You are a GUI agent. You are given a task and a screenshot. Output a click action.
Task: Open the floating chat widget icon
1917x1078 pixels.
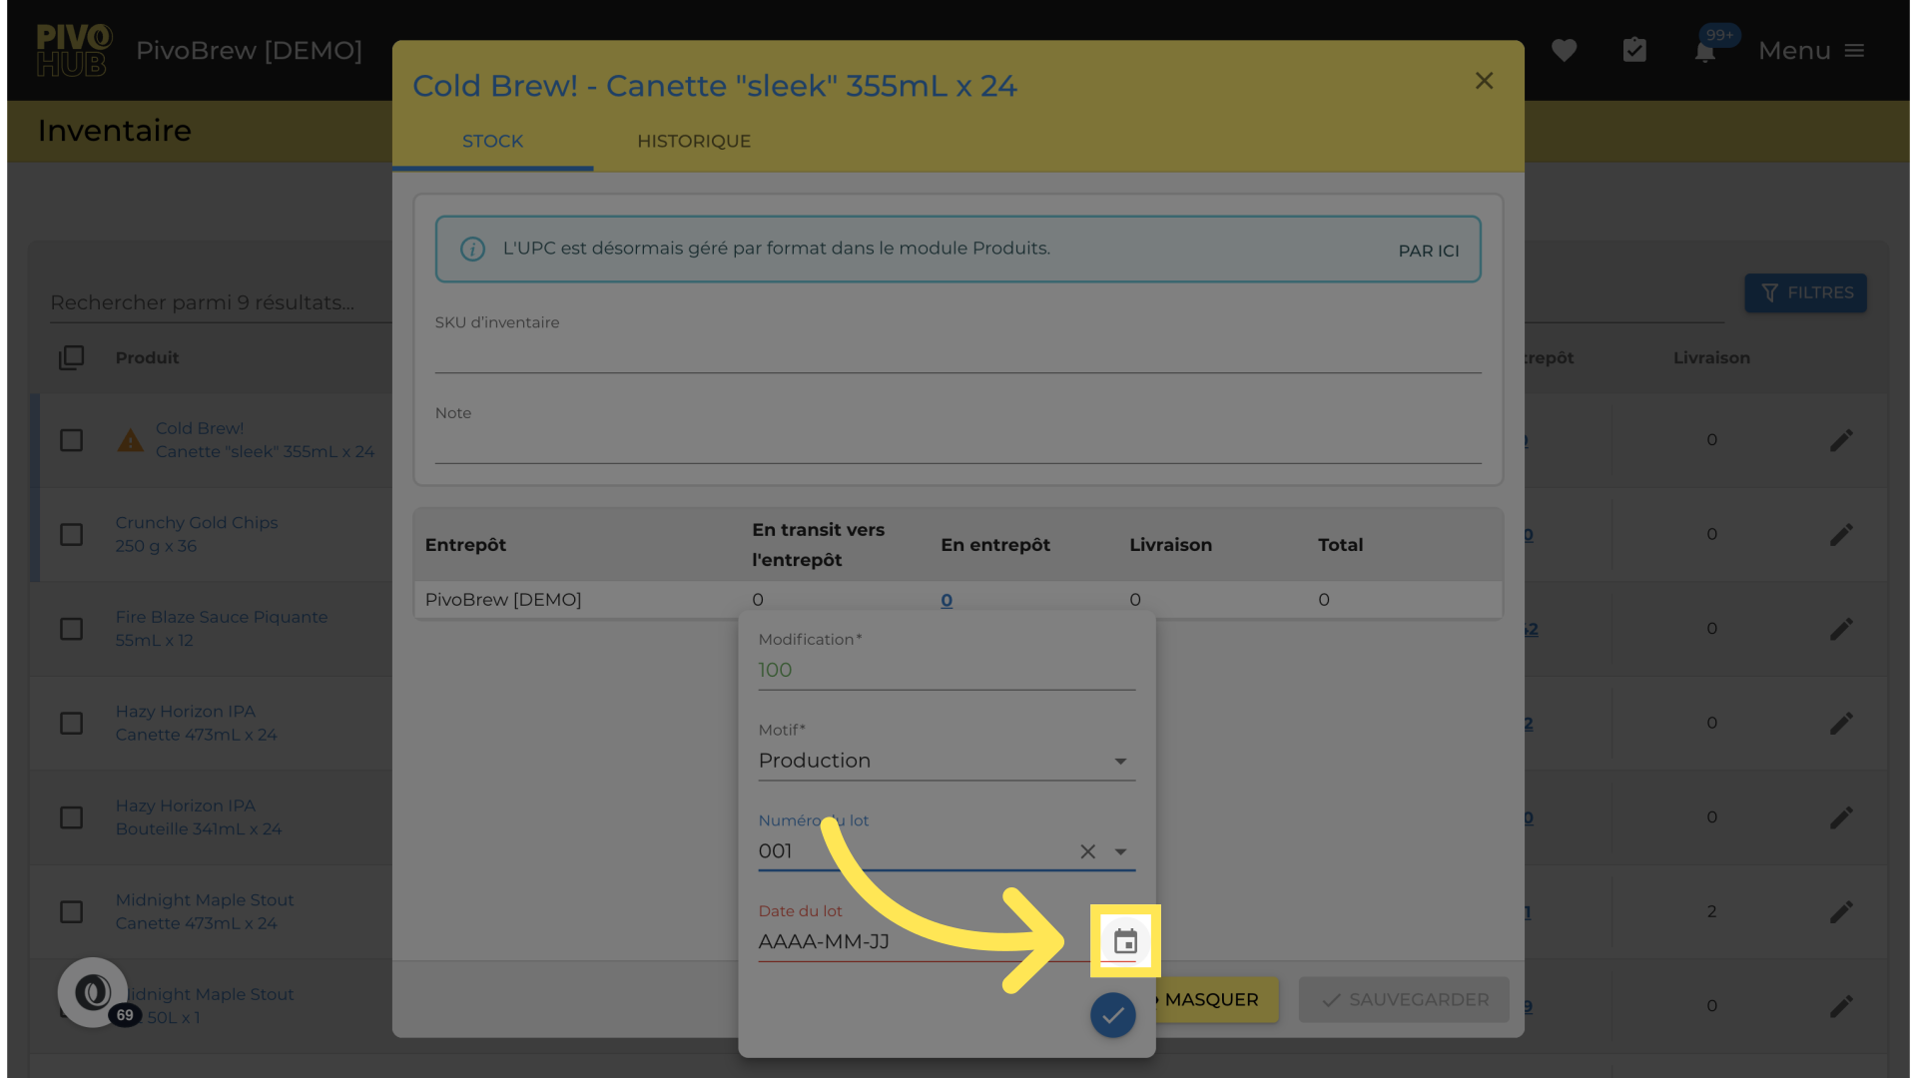pyautogui.click(x=93, y=992)
